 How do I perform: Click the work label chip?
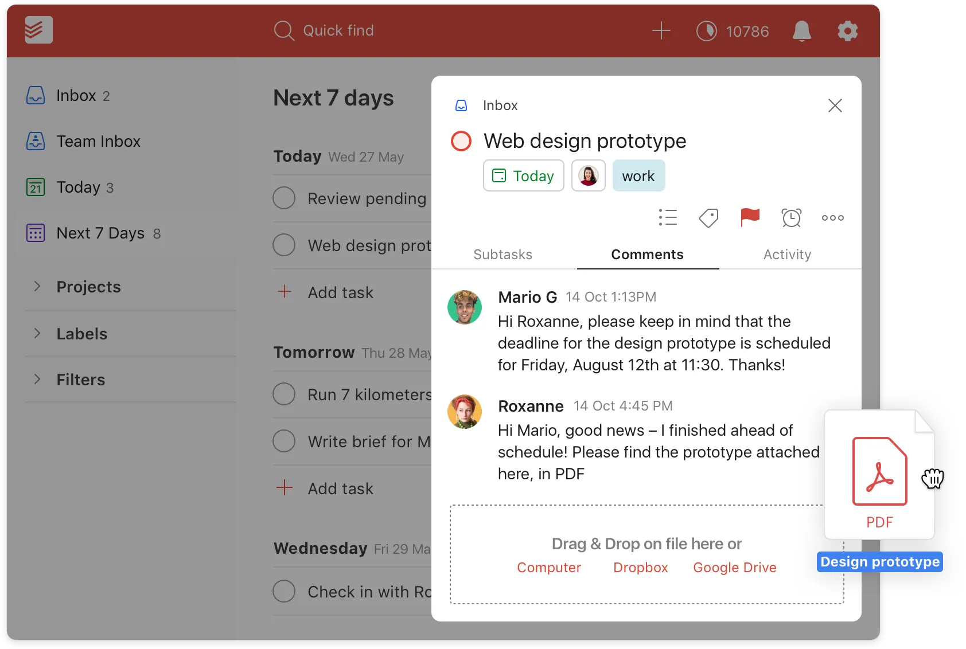click(x=638, y=175)
